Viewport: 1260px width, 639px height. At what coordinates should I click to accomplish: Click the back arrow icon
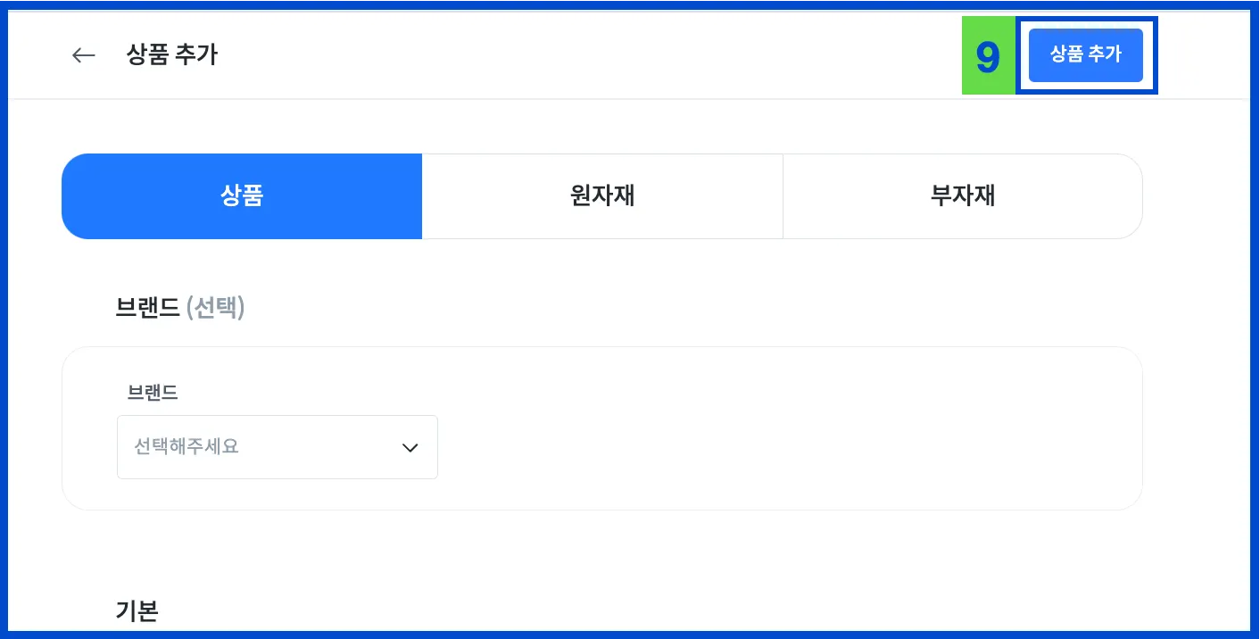[83, 55]
